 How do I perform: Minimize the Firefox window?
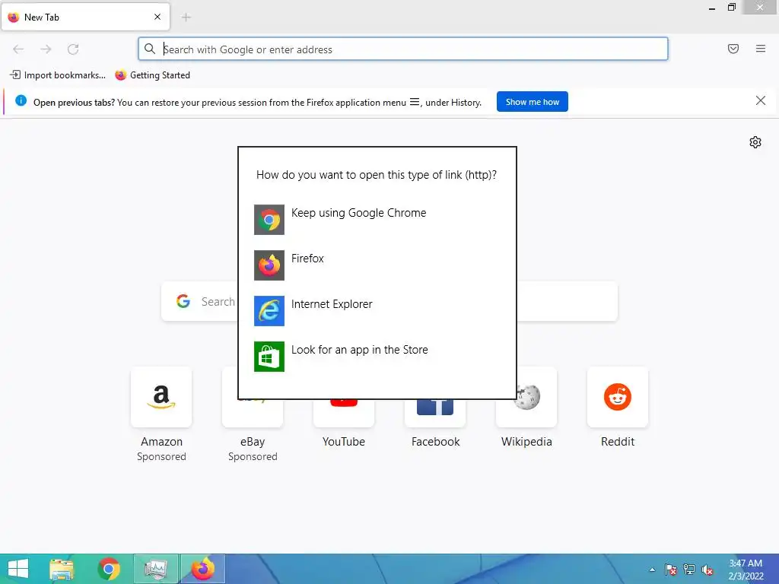pyautogui.click(x=712, y=8)
